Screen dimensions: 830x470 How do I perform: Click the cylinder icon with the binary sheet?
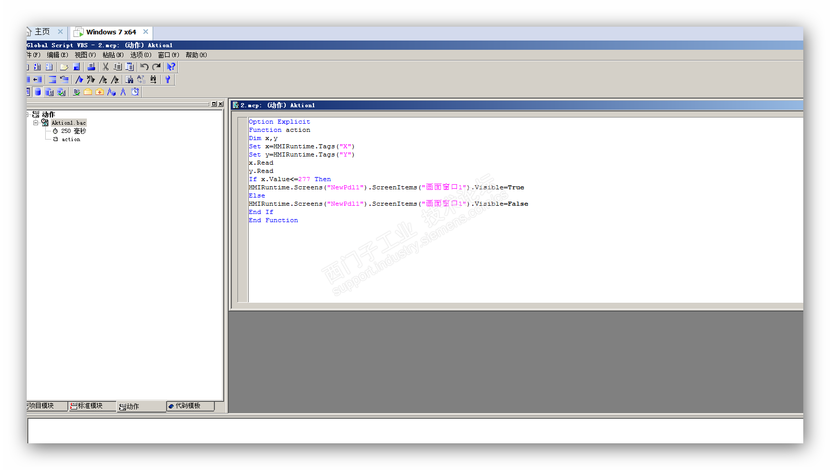pyautogui.click(x=49, y=92)
